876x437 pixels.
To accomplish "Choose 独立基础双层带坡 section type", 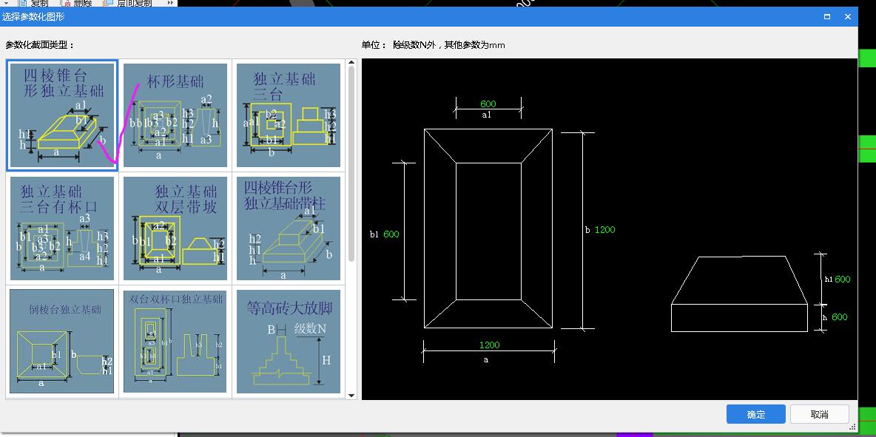I will click(175, 228).
